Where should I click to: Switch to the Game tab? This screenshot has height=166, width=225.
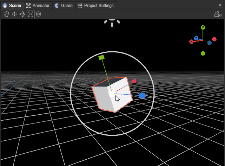tap(64, 6)
